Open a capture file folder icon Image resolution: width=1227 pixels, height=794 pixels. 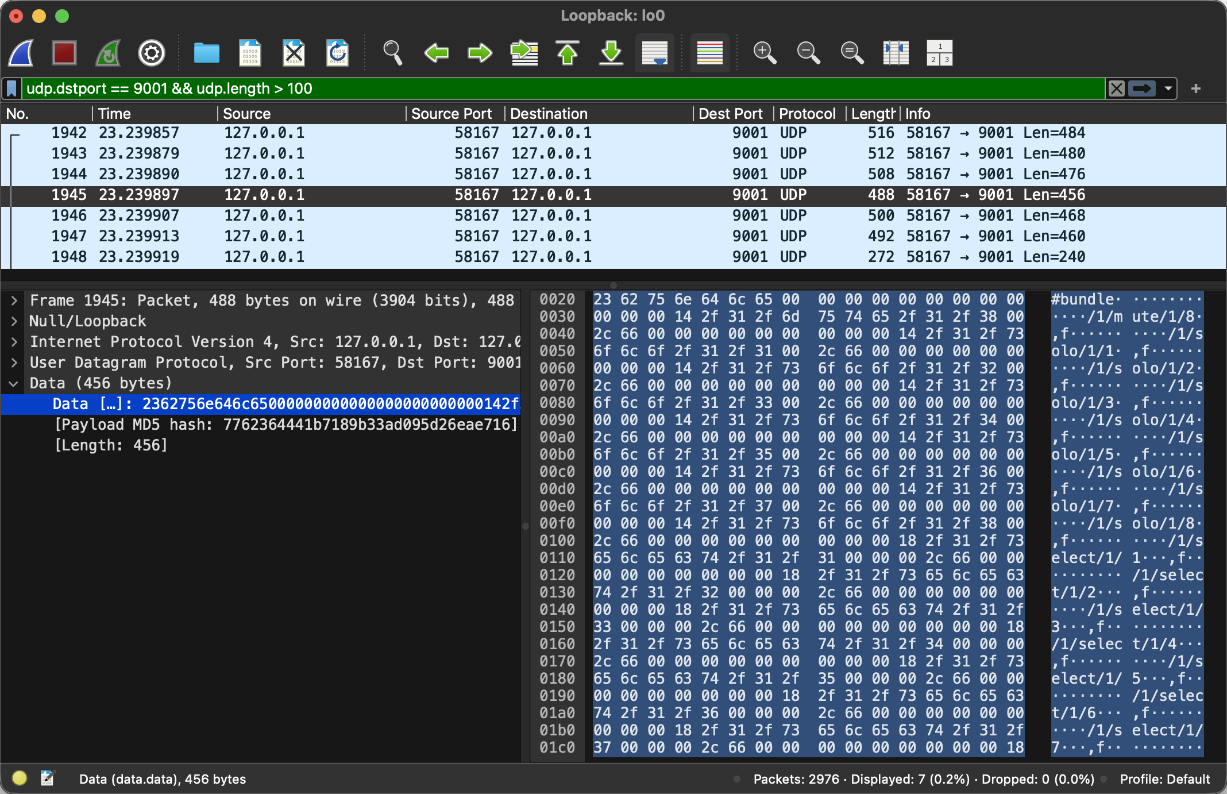pyautogui.click(x=207, y=53)
